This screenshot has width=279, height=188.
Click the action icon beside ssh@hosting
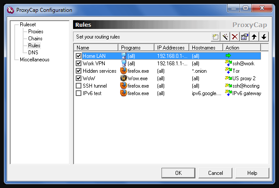point(228,85)
